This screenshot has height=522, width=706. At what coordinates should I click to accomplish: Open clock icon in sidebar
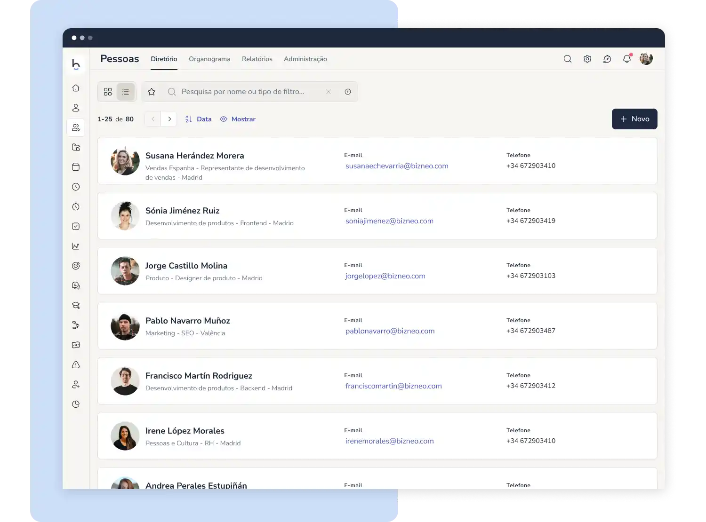pyautogui.click(x=76, y=187)
